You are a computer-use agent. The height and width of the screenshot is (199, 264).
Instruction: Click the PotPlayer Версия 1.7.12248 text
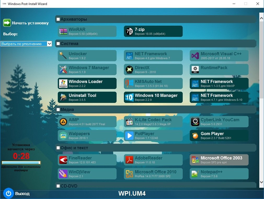click(146, 136)
